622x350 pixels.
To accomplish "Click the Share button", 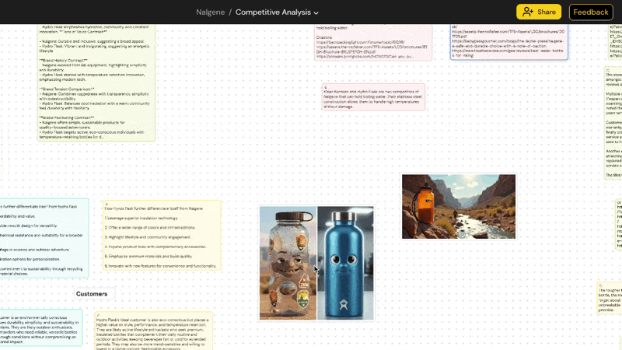I will coord(538,12).
